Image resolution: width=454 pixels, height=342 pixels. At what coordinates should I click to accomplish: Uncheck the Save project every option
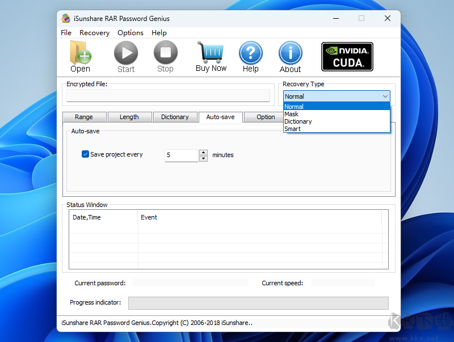[x=85, y=154]
